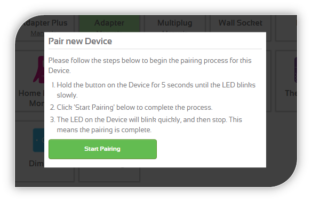Click the 'Pair new Device' dialog heading
Viewport: 312px width, 202px height.
80,41
